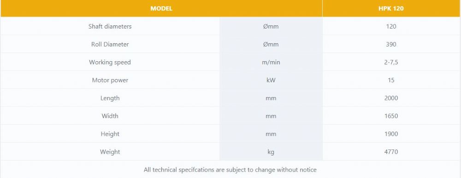Select the Width row label
This screenshot has width=461, height=178.
point(110,116)
